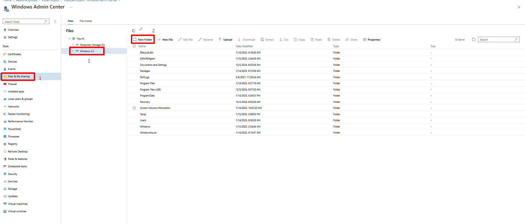Open the Virtual machines icon

[5, 204]
